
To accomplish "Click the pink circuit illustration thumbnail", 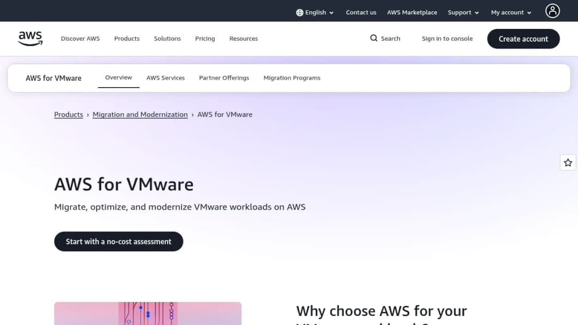I will point(148,313).
